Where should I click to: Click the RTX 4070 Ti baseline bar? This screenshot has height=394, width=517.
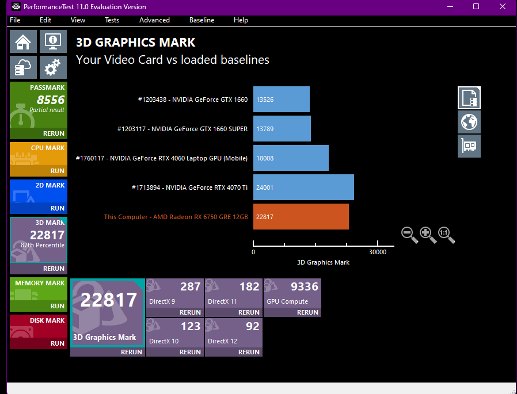[303, 187]
